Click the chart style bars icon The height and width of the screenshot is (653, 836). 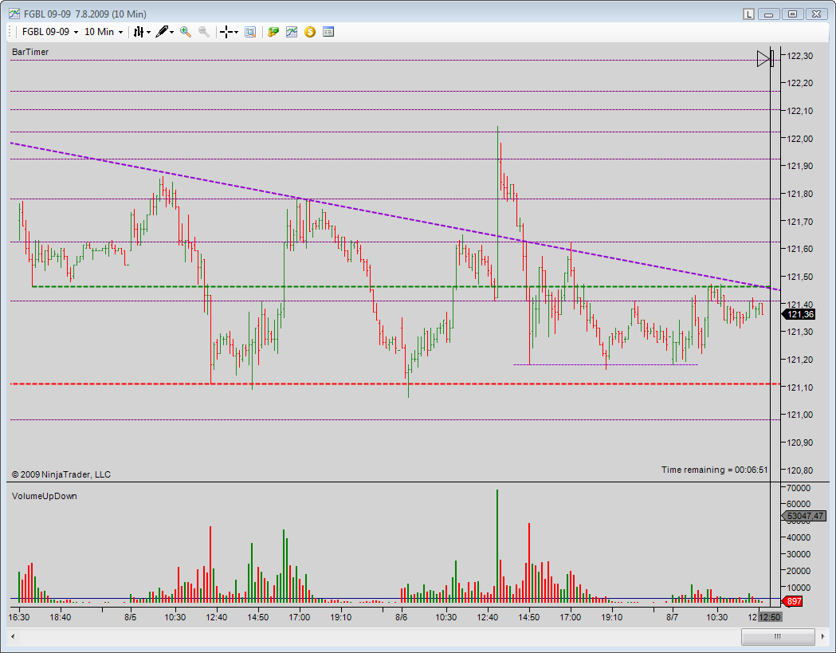pyautogui.click(x=139, y=32)
